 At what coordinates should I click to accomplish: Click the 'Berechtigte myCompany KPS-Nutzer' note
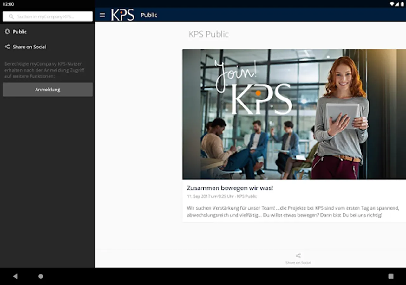coord(44,70)
